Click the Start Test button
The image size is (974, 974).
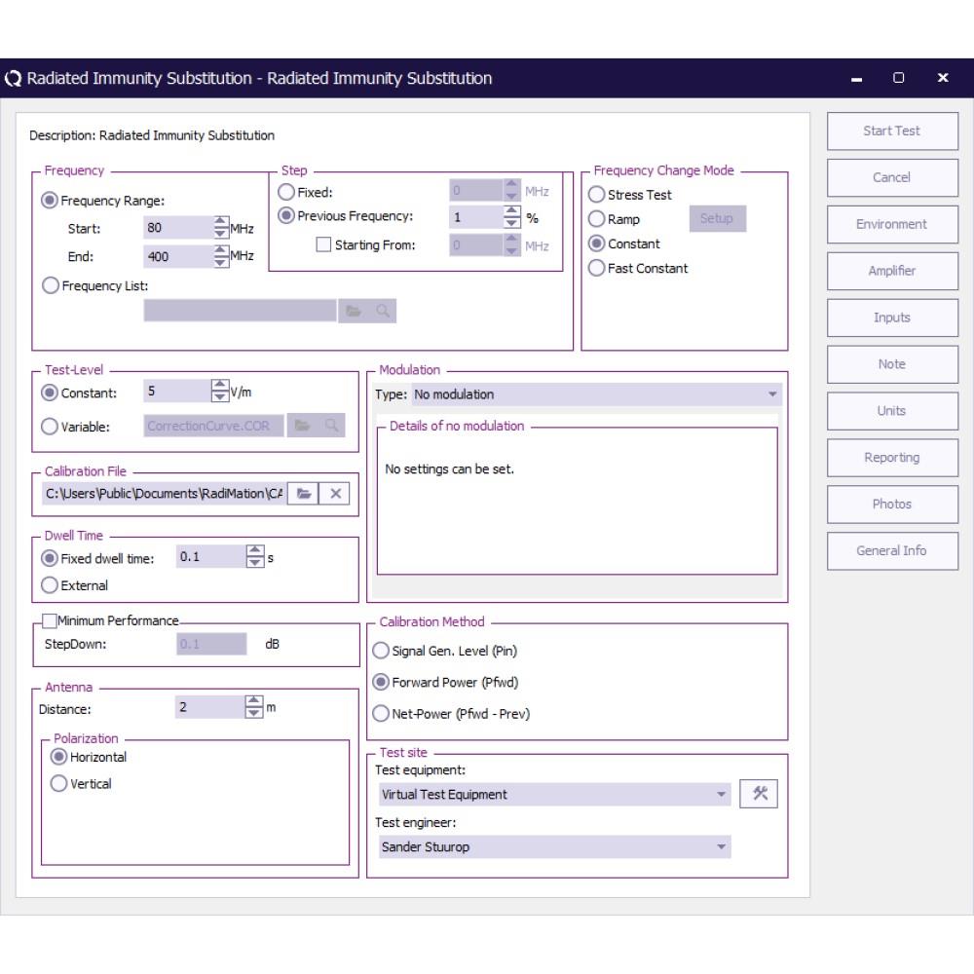(891, 130)
